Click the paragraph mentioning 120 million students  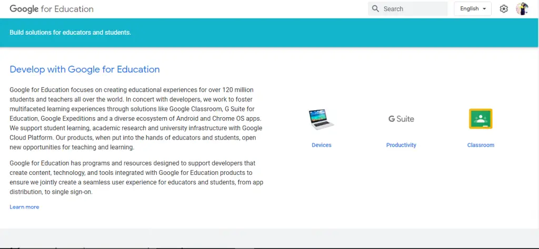click(x=136, y=118)
